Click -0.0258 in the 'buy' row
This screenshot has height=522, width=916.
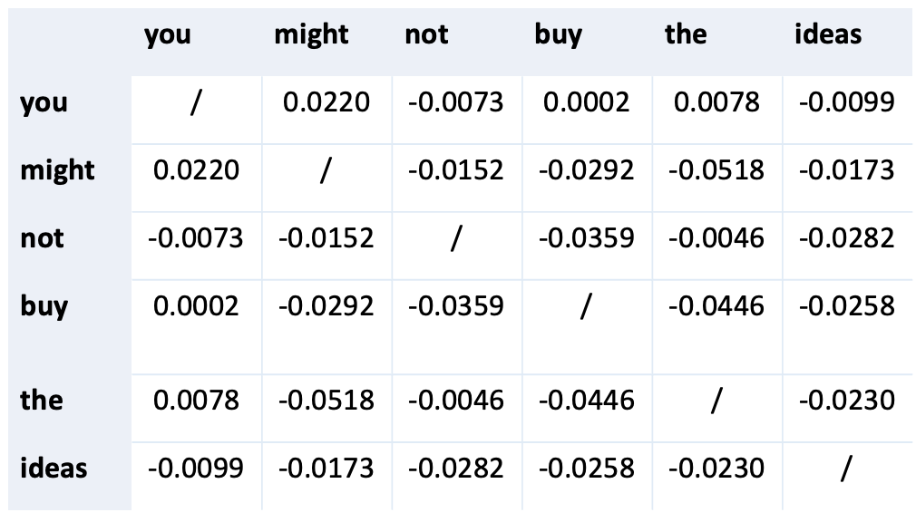click(846, 306)
